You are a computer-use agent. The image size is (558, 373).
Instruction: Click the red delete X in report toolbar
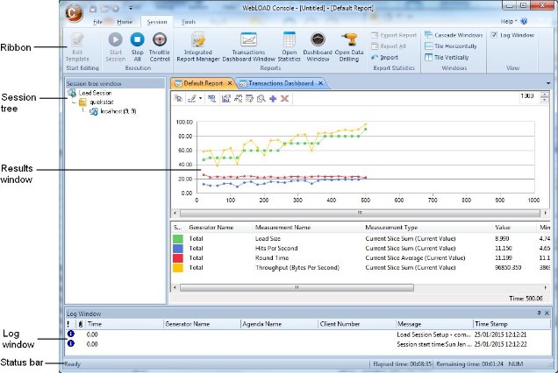[284, 99]
